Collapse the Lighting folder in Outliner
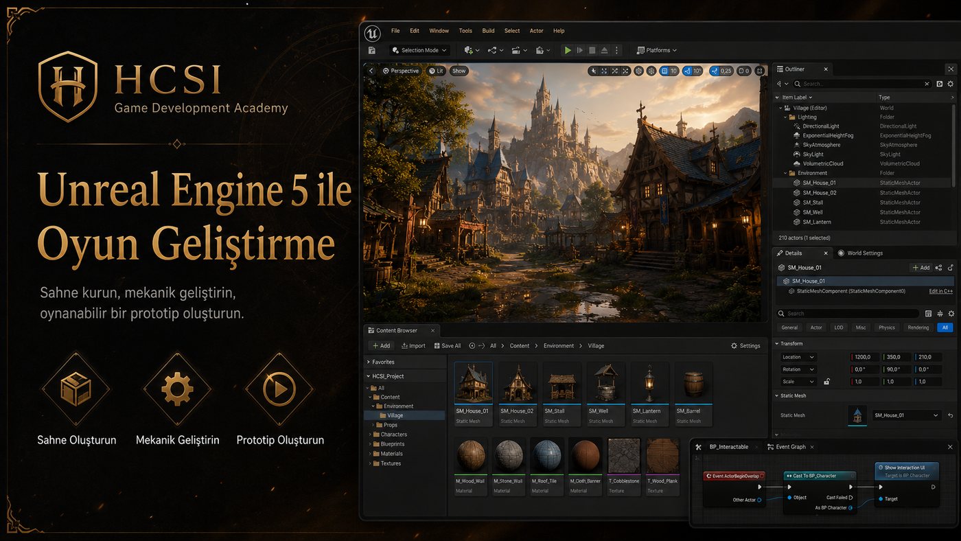 click(x=786, y=117)
